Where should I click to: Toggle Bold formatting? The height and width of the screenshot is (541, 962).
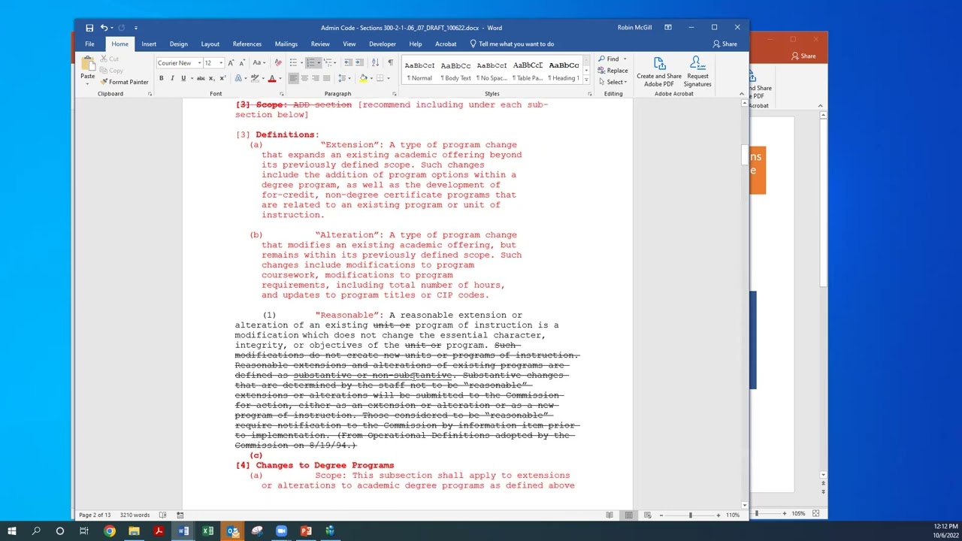coord(161,78)
